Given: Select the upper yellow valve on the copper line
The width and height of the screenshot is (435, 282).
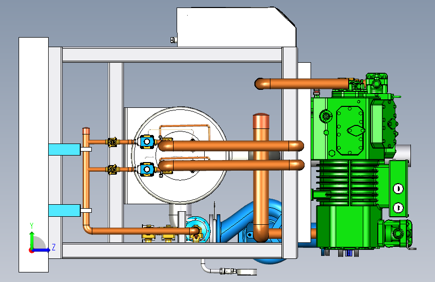Looking at the screenshot, I should click(x=112, y=142).
